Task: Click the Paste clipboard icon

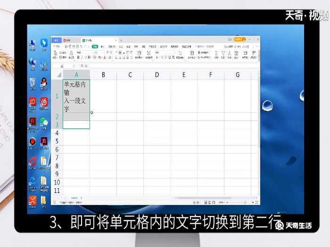Action: (x=55, y=53)
